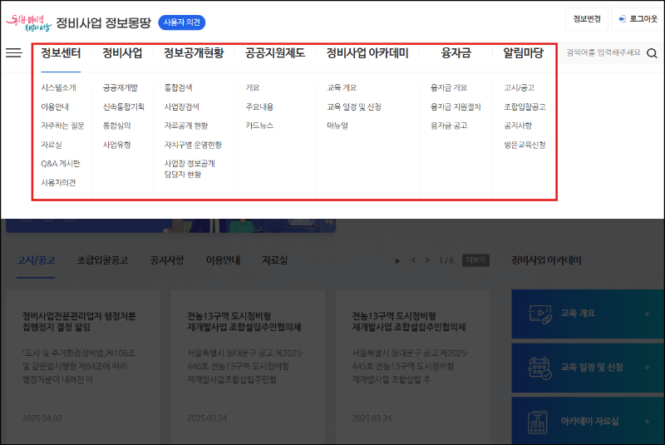Switch to the 조합입찰공고 board tab
665x445 pixels.
point(102,260)
